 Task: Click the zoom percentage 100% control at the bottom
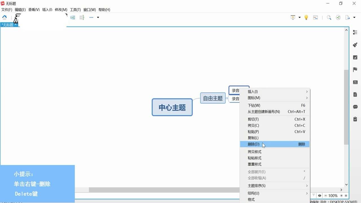tap(333, 195)
